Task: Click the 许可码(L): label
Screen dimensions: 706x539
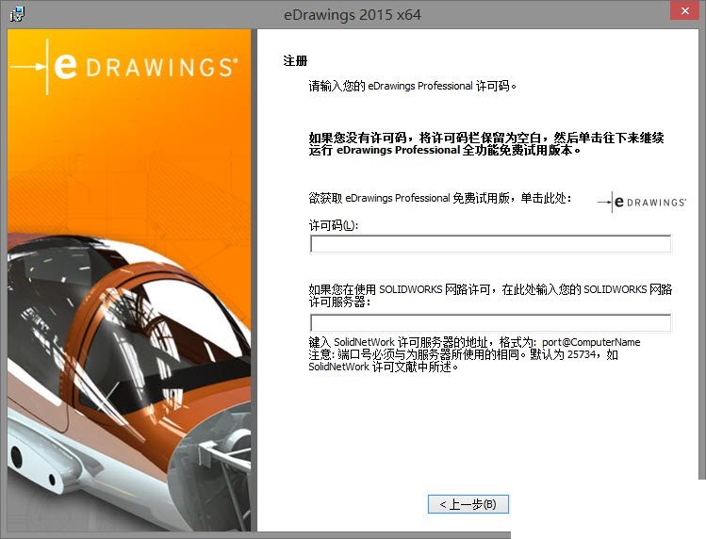Action: point(334,224)
